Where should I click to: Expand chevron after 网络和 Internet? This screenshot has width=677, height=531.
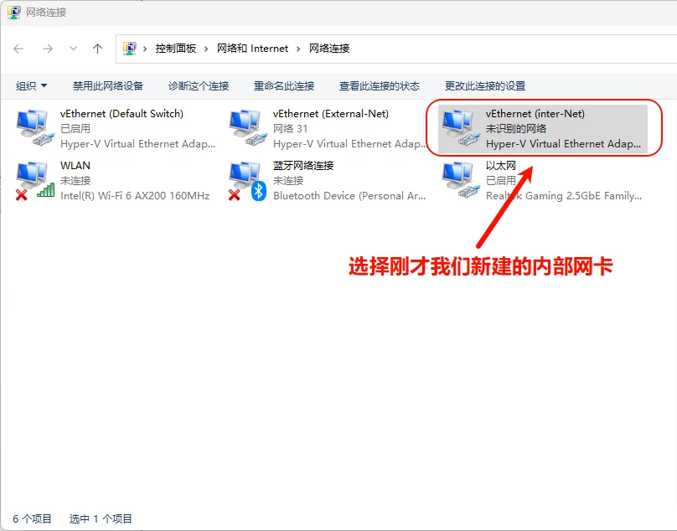click(x=298, y=49)
